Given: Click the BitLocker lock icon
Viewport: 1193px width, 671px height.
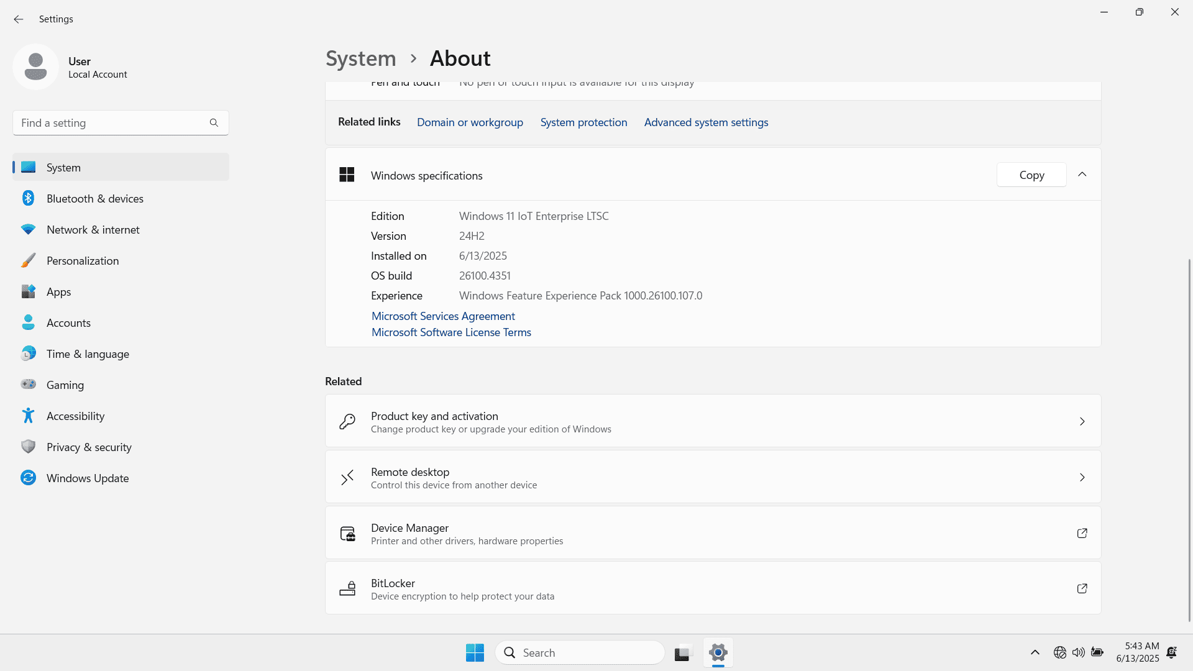Looking at the screenshot, I should coord(347,588).
